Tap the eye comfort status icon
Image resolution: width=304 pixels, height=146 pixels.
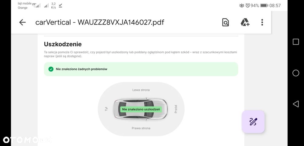coord(242,5)
